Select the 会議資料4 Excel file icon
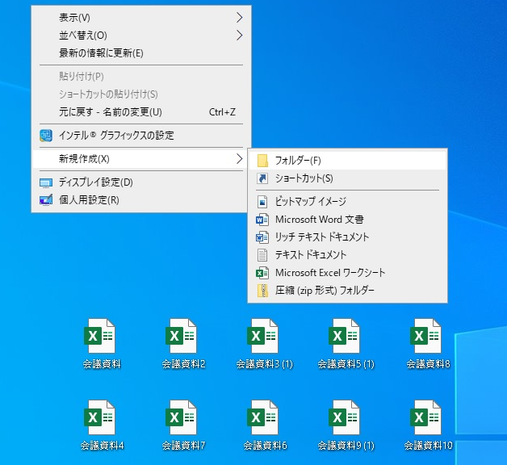The image size is (507, 465). 100,417
